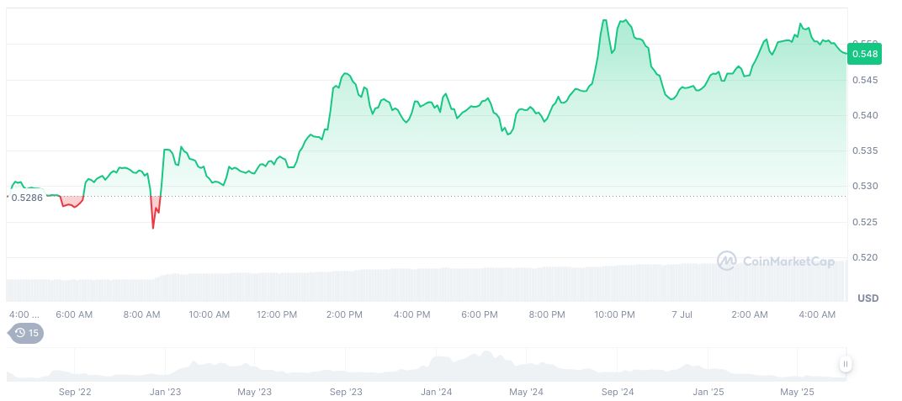Select the Jan '23 navigator date
The image size is (902, 401).
tap(164, 392)
